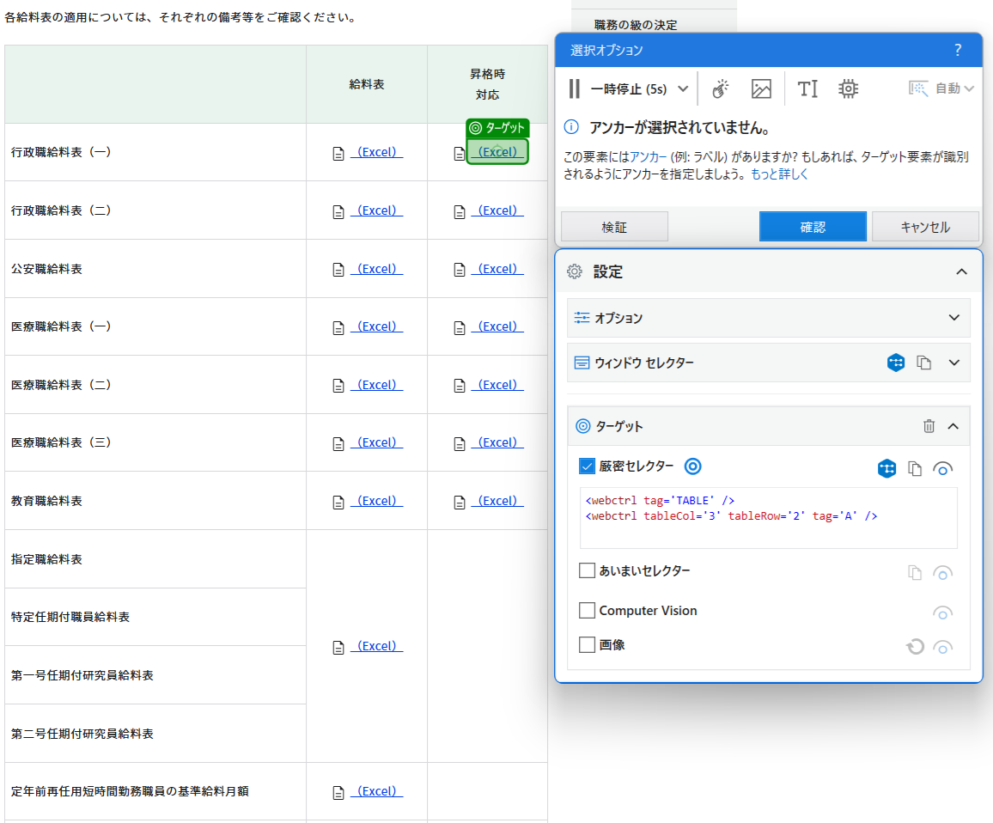
Task: Click the gear icon beside 設定
Action: (x=575, y=271)
